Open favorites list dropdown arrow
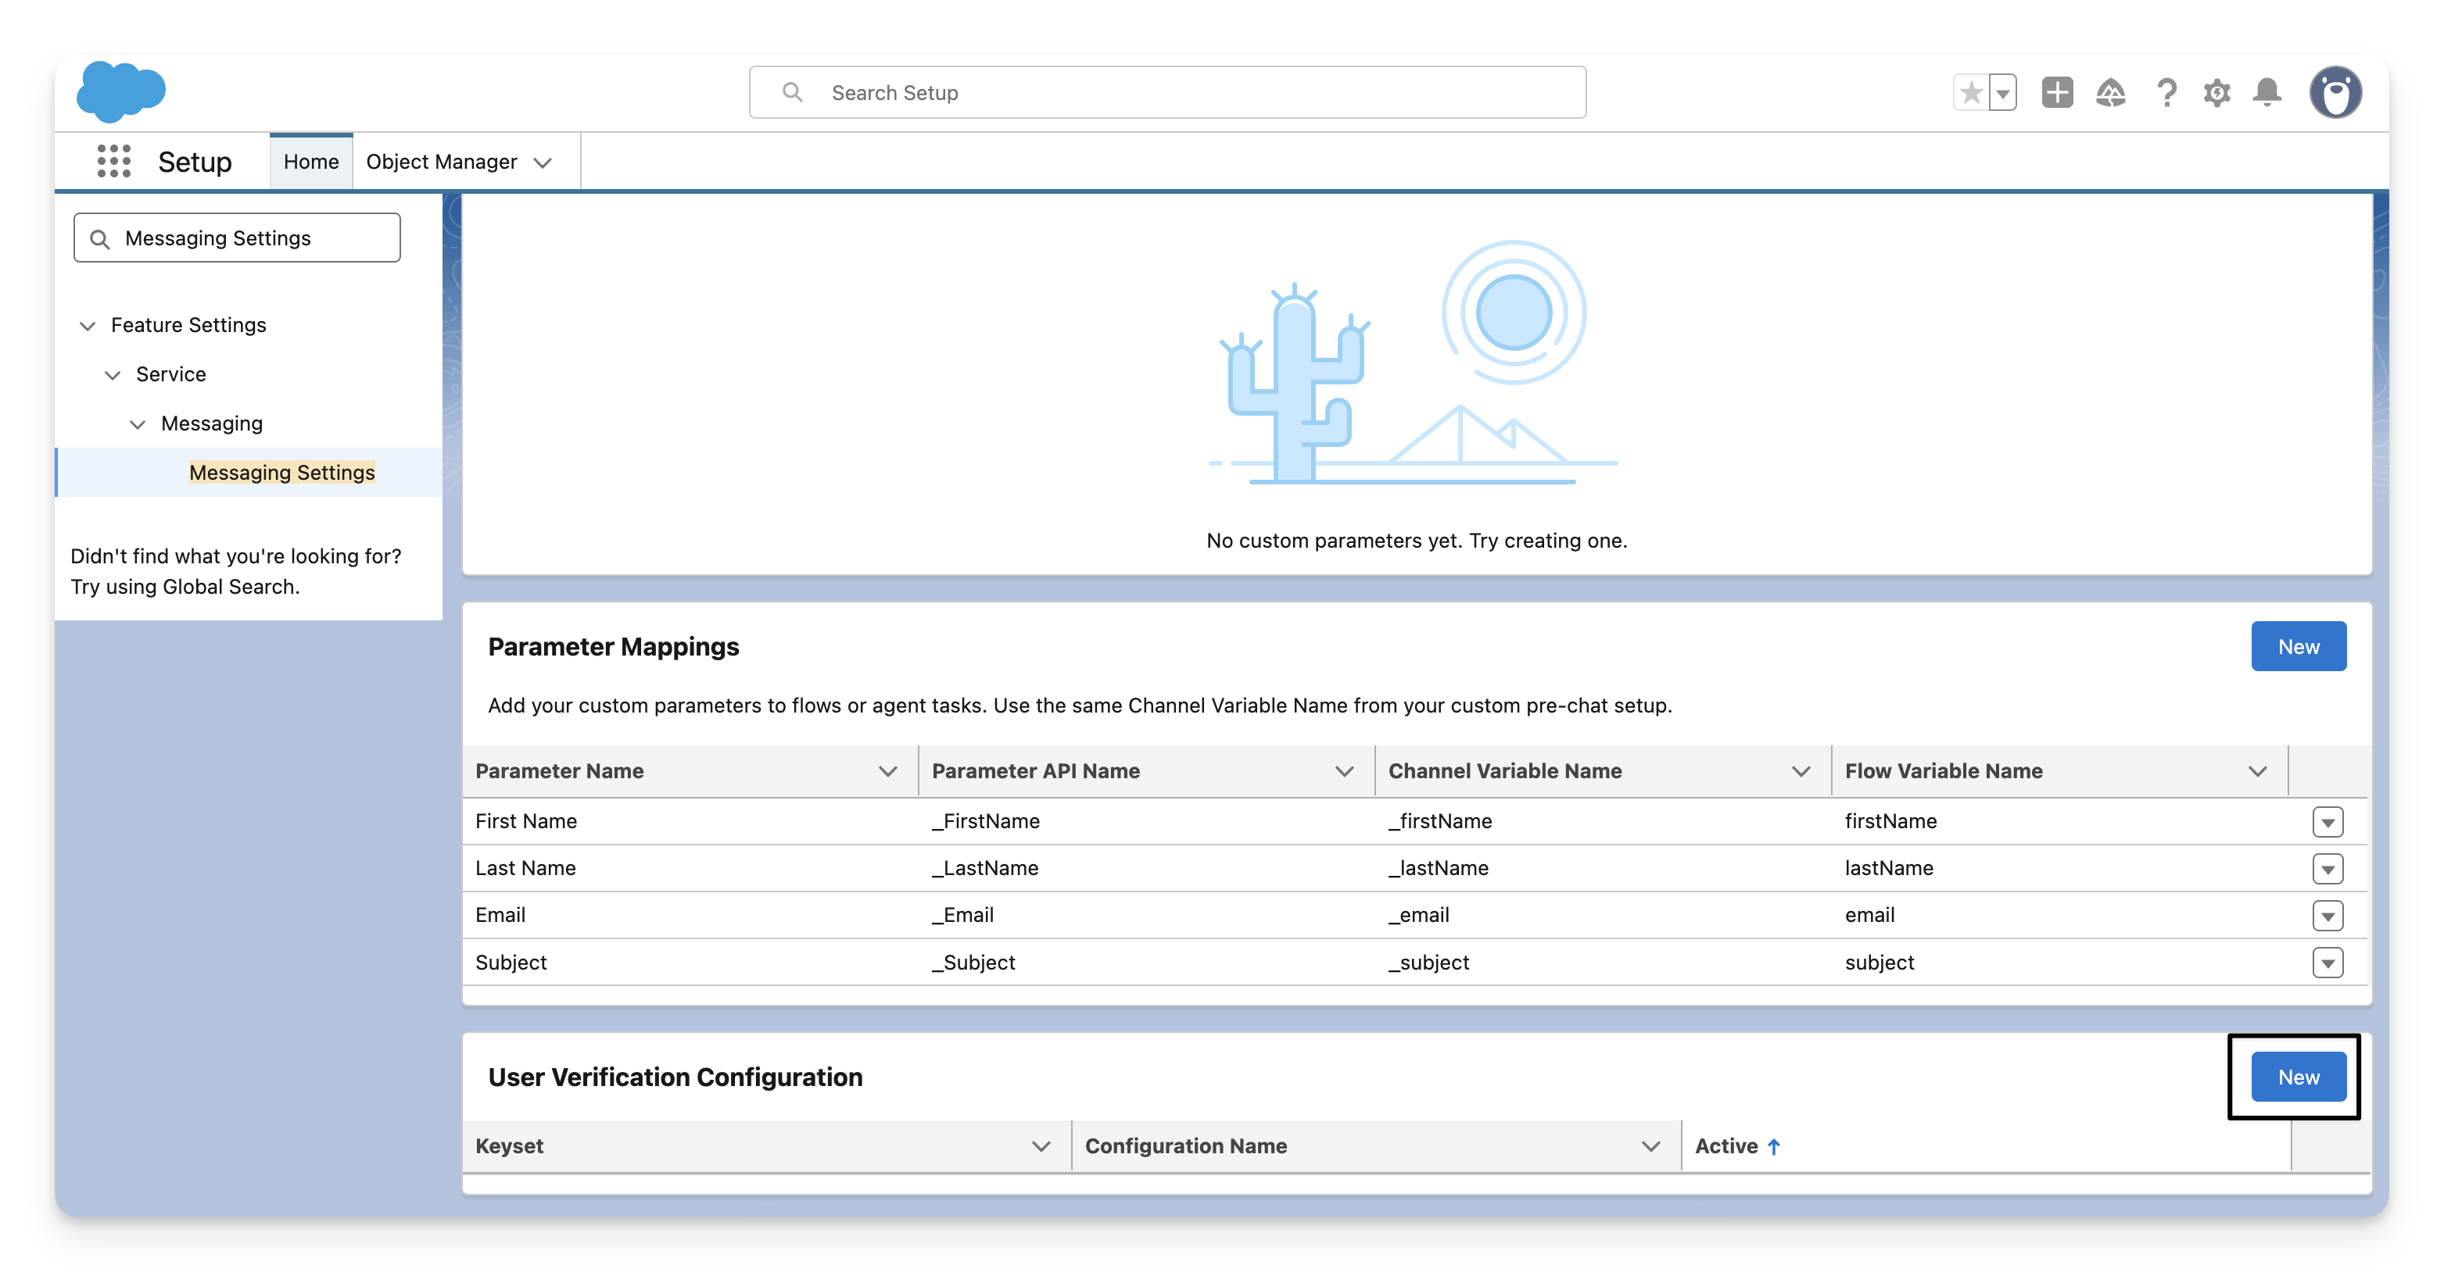 pos(2002,93)
